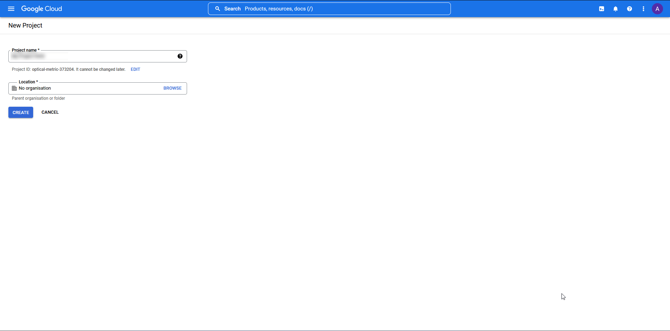Open the project name help tooltip
670x331 pixels.
[x=180, y=56]
